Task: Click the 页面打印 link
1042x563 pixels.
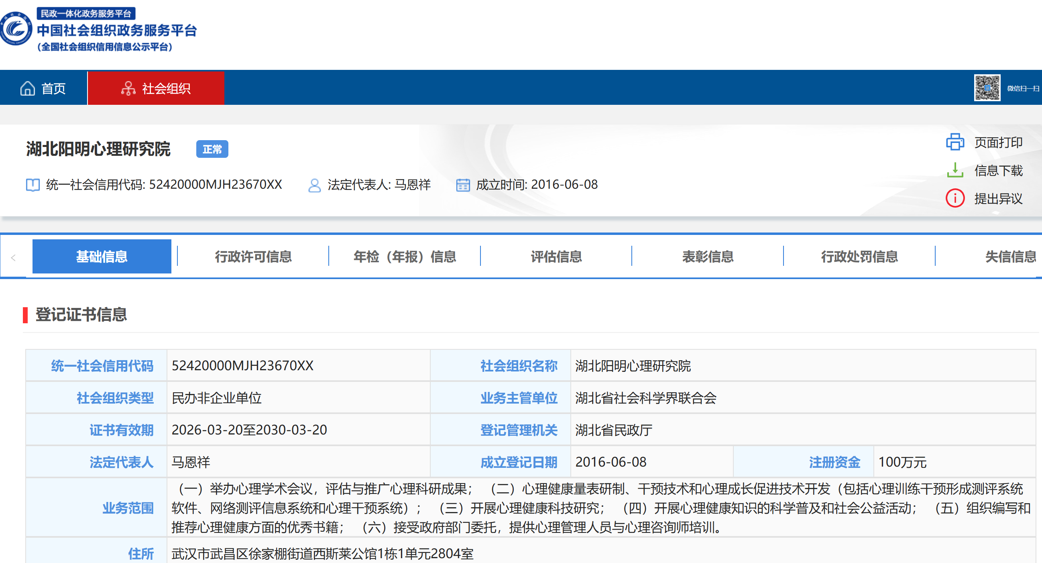Action: tap(998, 142)
